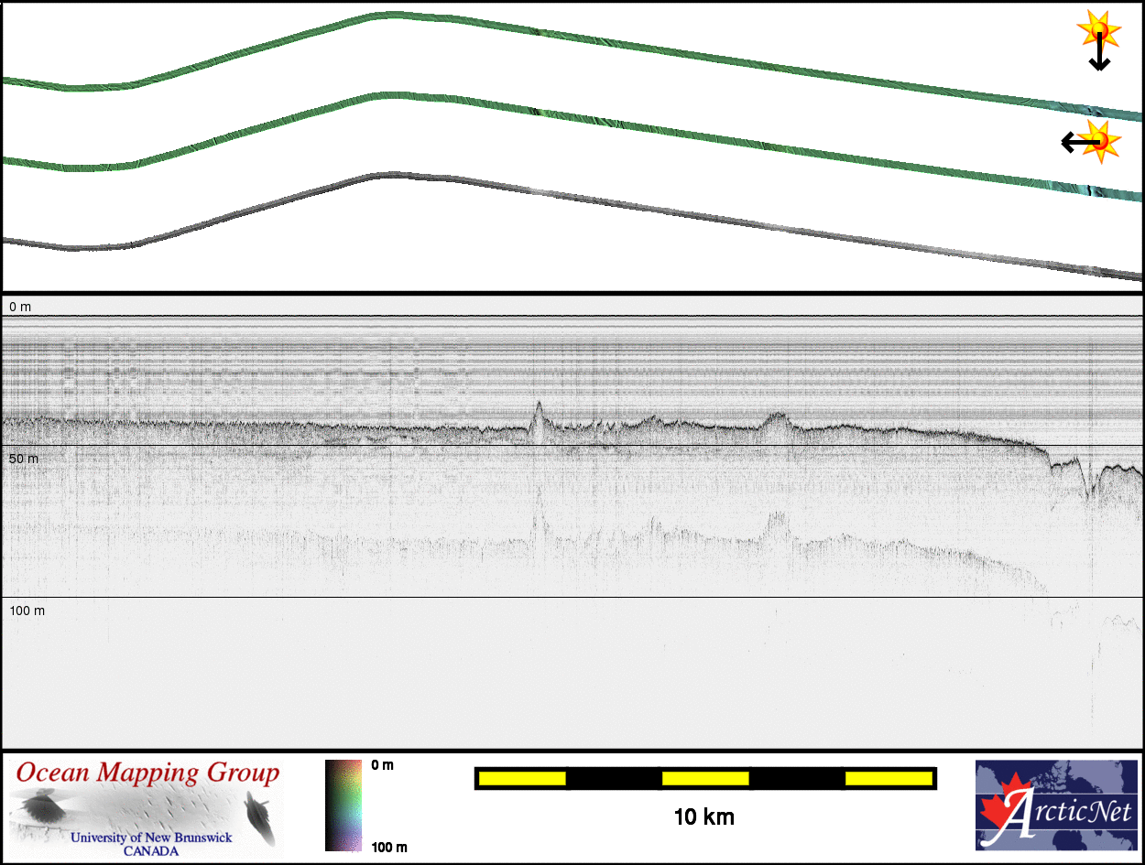Select the red maple leaf in ArcticNet logo
The height and width of the screenshot is (865, 1145).
pyautogui.click(x=998, y=807)
